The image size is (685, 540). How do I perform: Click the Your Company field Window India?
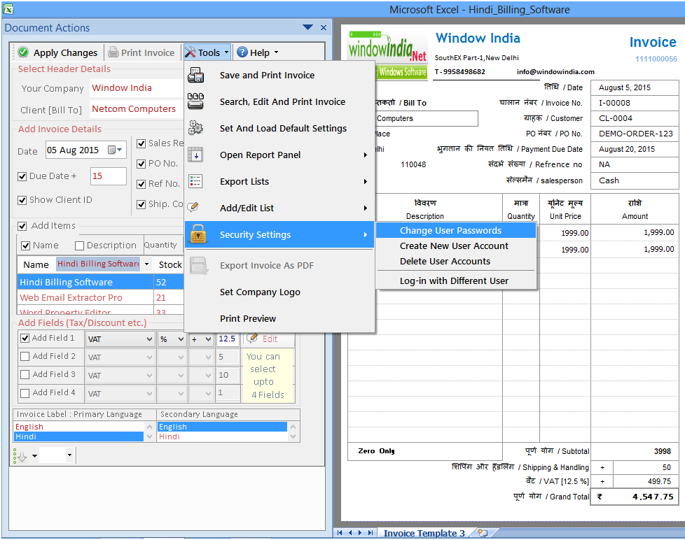click(x=137, y=88)
